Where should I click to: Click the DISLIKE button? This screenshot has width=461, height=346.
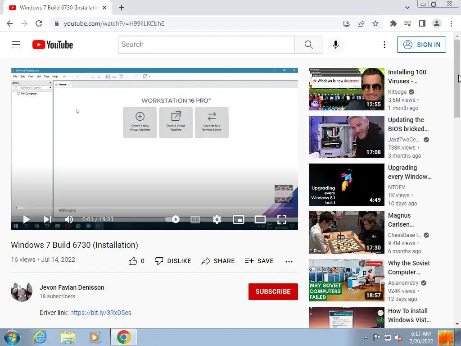pos(173,261)
